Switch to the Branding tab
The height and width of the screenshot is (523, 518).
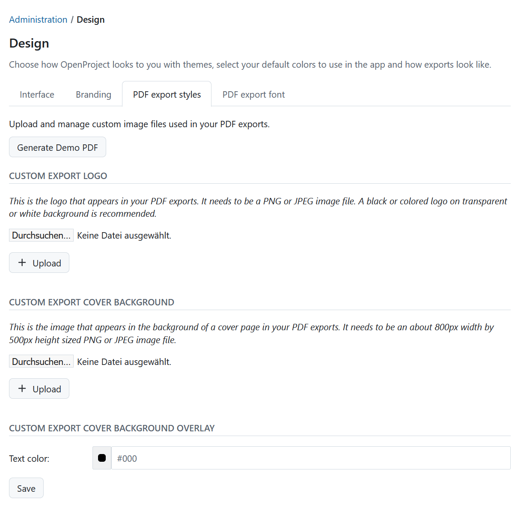click(x=93, y=94)
